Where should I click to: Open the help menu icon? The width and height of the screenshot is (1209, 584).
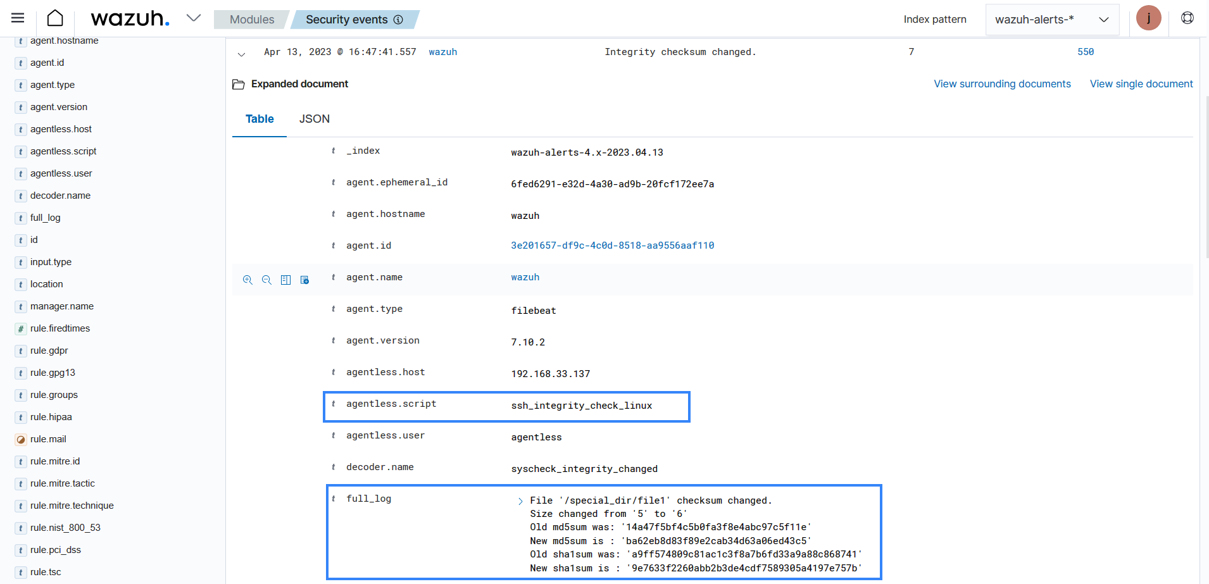[x=1187, y=18]
